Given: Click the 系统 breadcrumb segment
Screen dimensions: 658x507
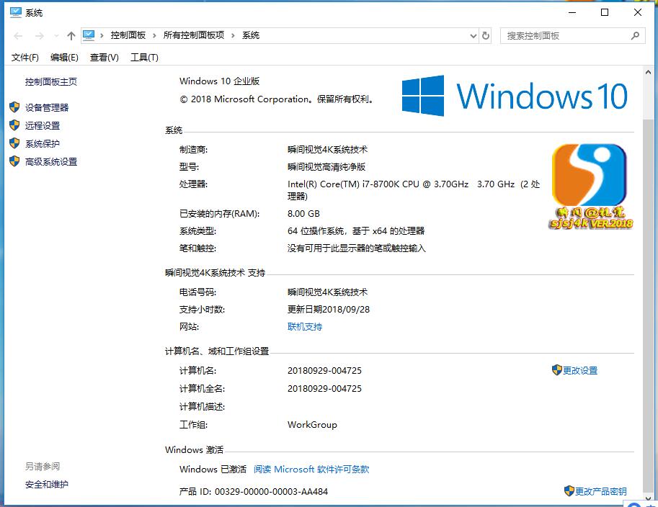Looking at the screenshot, I should tap(251, 35).
